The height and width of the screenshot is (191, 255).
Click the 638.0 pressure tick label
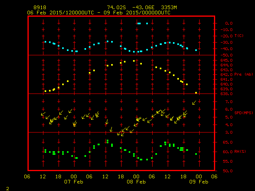[227, 94]
